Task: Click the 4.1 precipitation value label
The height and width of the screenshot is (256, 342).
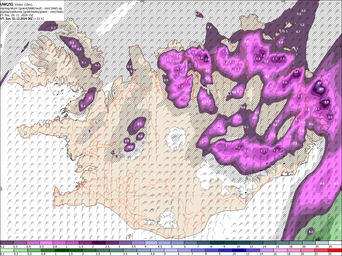Action: point(320,83)
